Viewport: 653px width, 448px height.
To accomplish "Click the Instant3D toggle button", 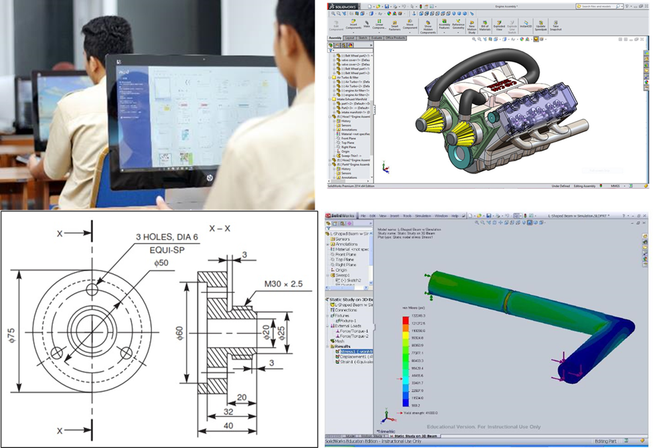I will (x=524, y=23).
